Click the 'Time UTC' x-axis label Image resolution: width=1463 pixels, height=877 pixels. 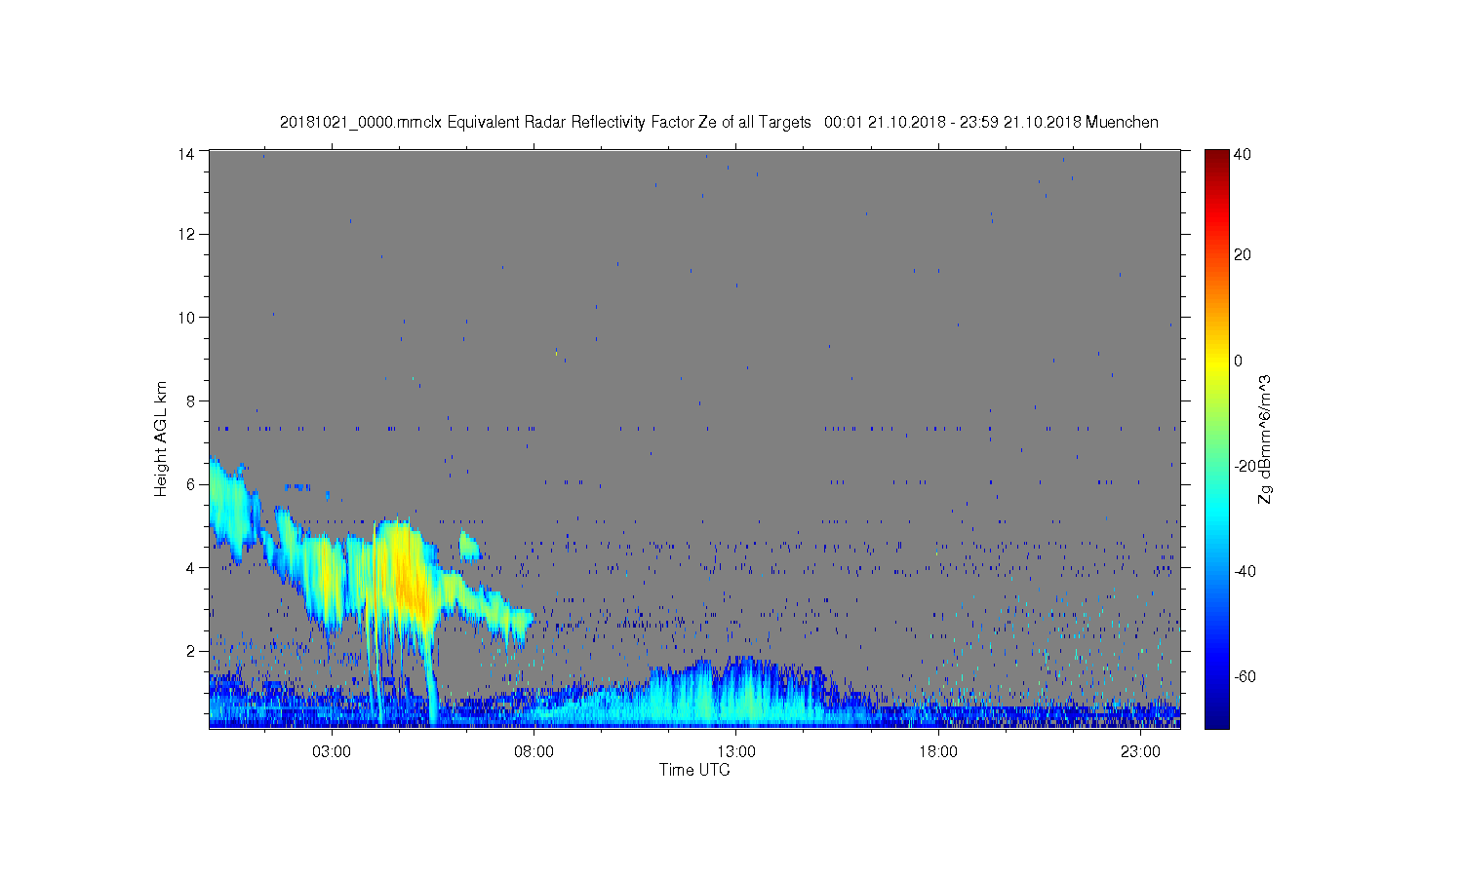coord(694,770)
